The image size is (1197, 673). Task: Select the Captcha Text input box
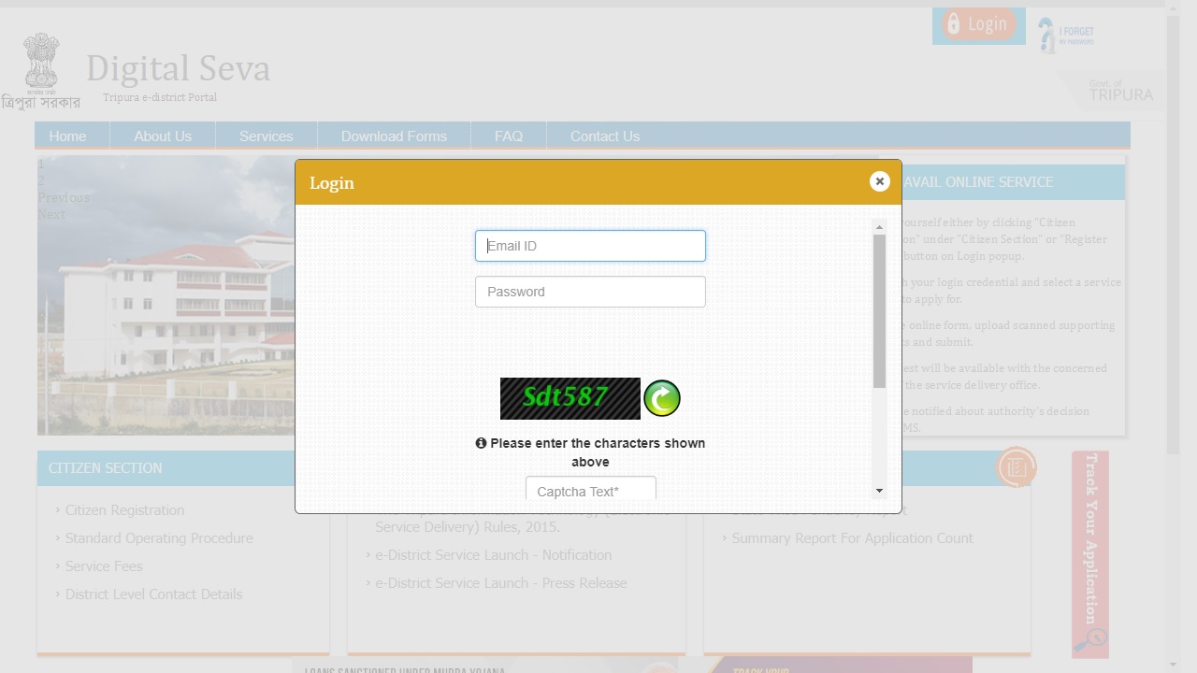590,491
